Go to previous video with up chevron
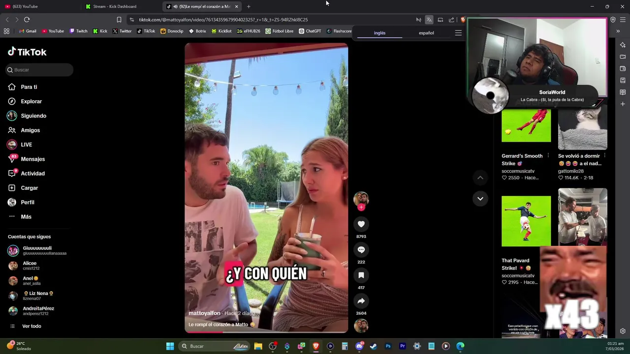Viewport: 630px width, 354px height. coord(480,177)
